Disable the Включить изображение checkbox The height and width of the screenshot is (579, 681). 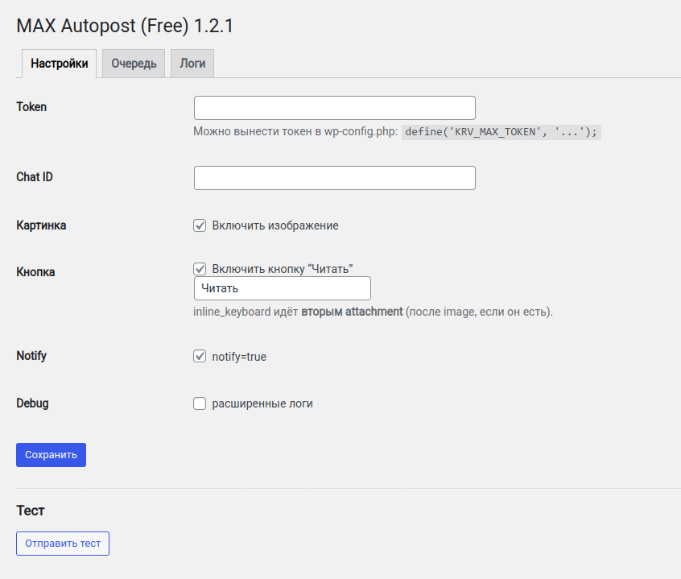[200, 225]
